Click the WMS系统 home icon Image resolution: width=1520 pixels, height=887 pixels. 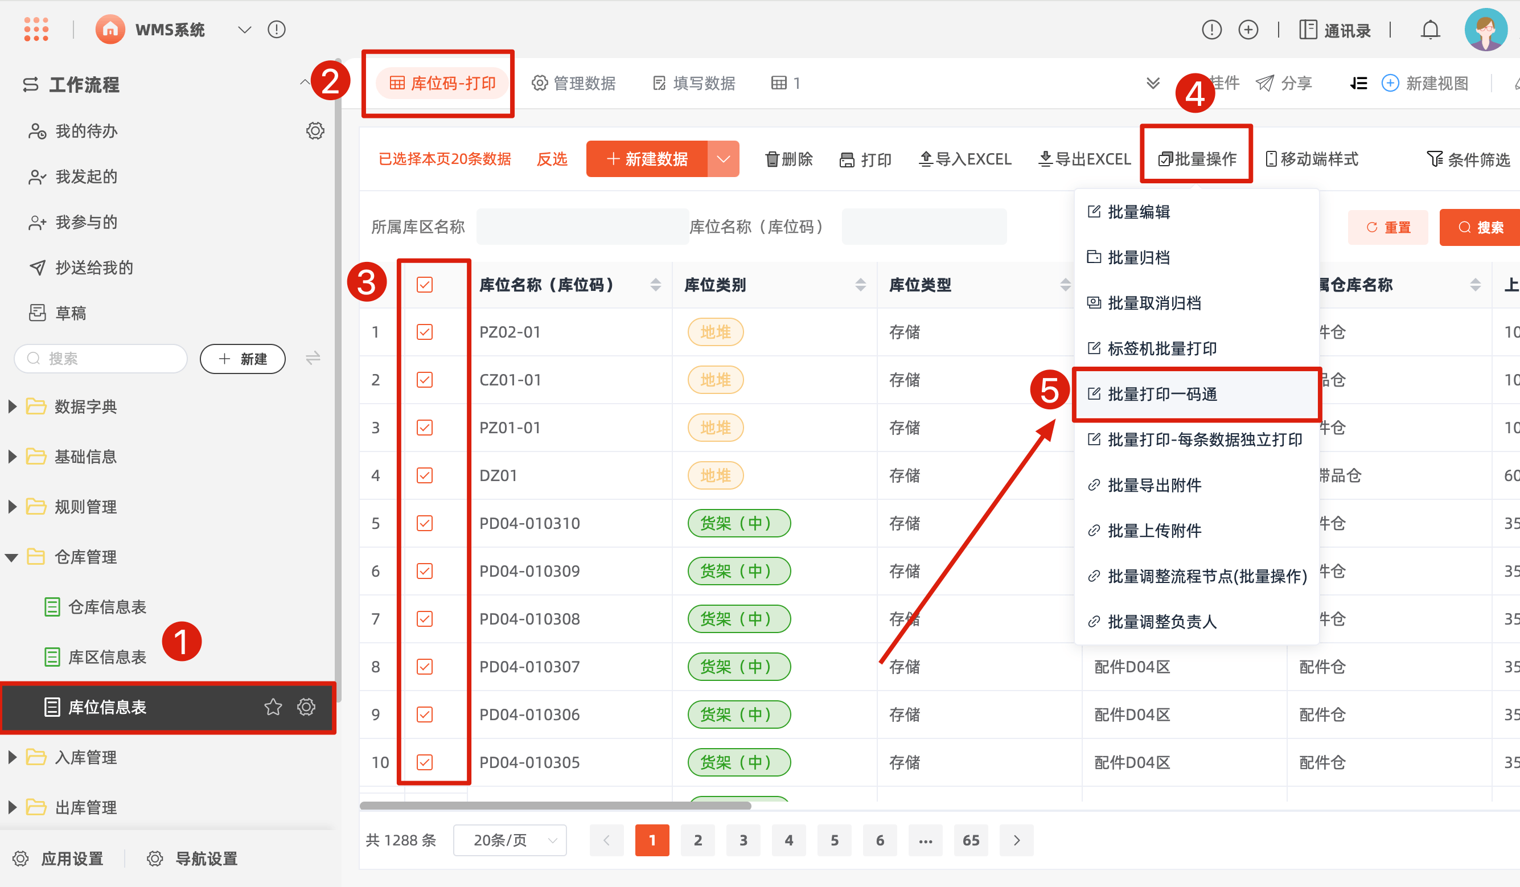point(110,30)
